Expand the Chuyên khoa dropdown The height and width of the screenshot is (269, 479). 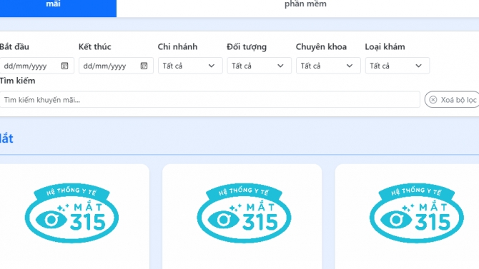(328, 66)
